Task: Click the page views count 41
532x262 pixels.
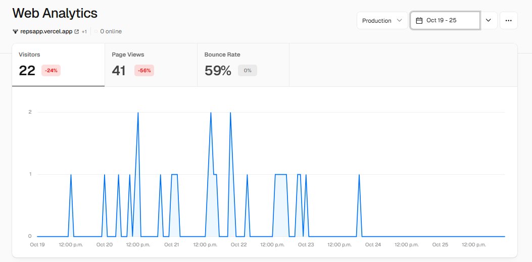Action: [119, 71]
